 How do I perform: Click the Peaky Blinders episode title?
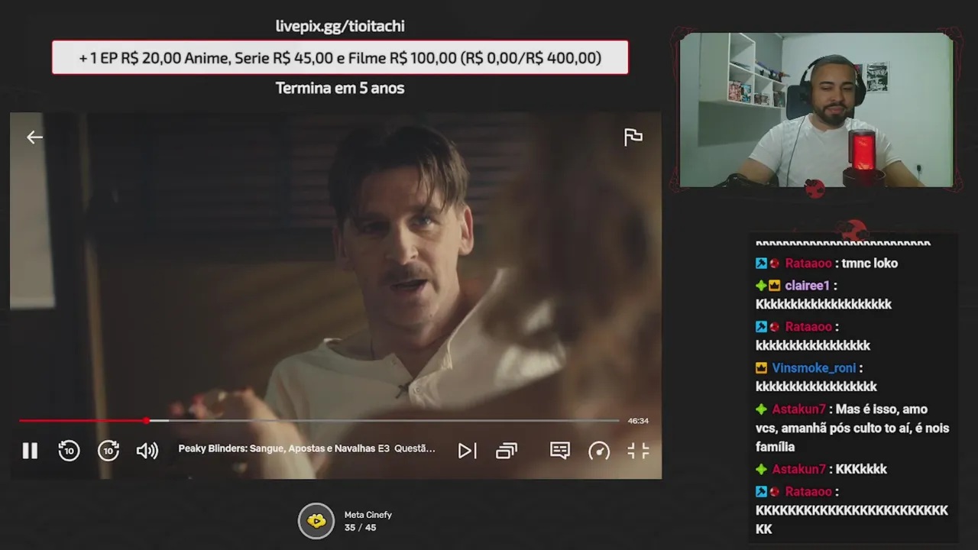pyautogui.click(x=306, y=448)
